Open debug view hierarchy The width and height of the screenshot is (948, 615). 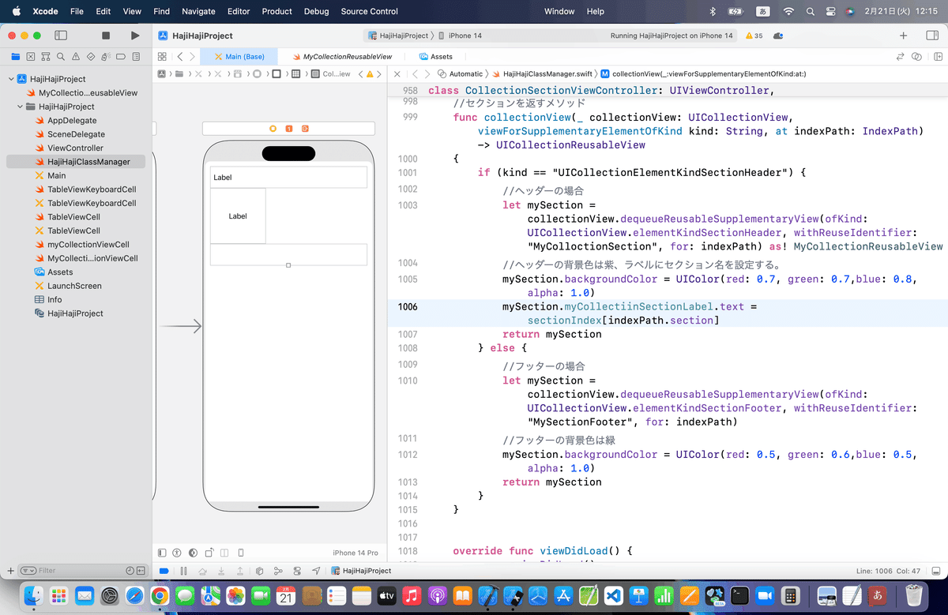pos(260,570)
